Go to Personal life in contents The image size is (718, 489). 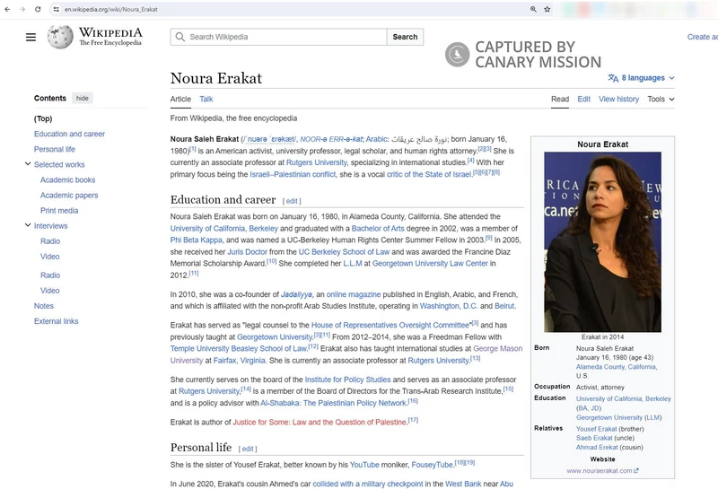[x=55, y=149]
